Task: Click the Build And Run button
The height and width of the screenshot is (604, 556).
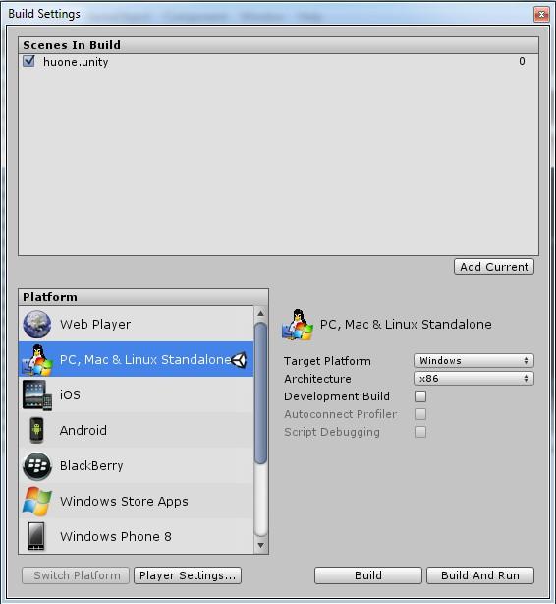Action: tap(480, 575)
